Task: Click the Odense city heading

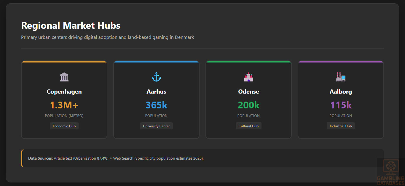Action: (x=248, y=92)
